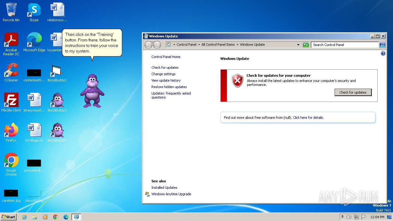
Task: Select the contentsetti file icon
Action: tap(34, 75)
